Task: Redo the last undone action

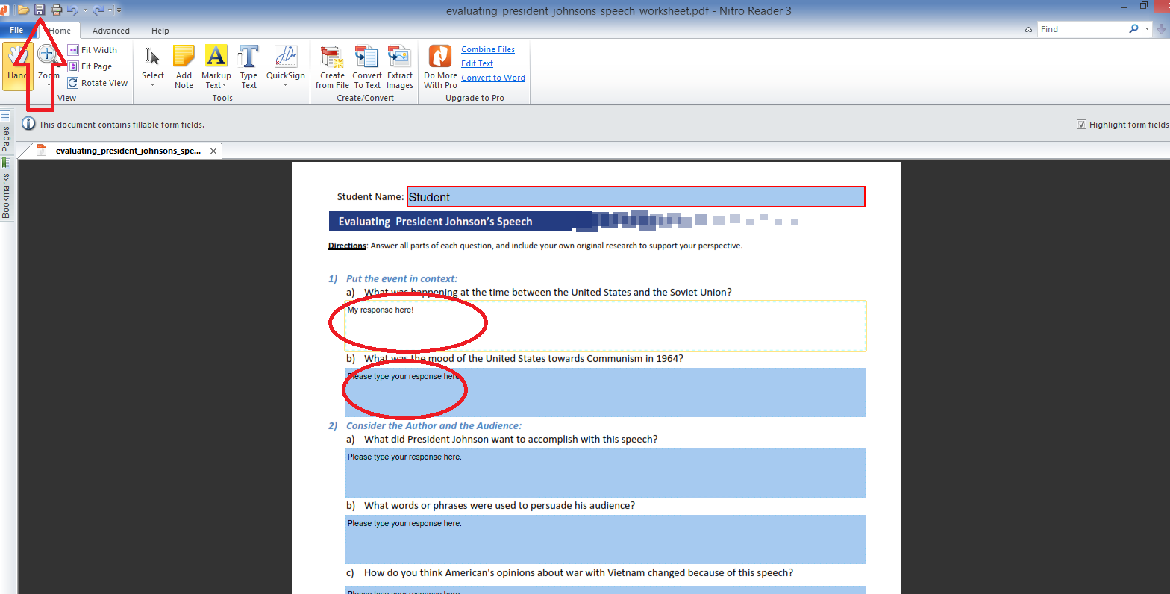Action: point(98,10)
